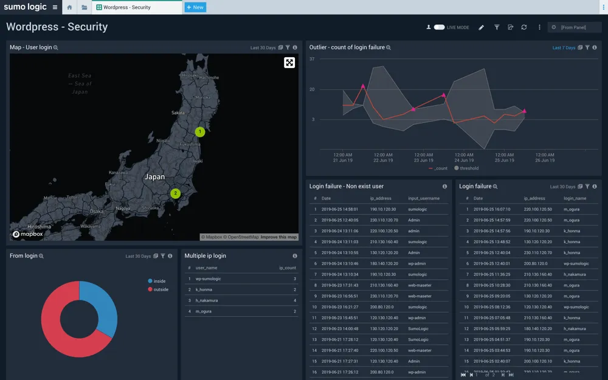
Task: Open the dashboard filter funnel icon
Action: (496, 27)
